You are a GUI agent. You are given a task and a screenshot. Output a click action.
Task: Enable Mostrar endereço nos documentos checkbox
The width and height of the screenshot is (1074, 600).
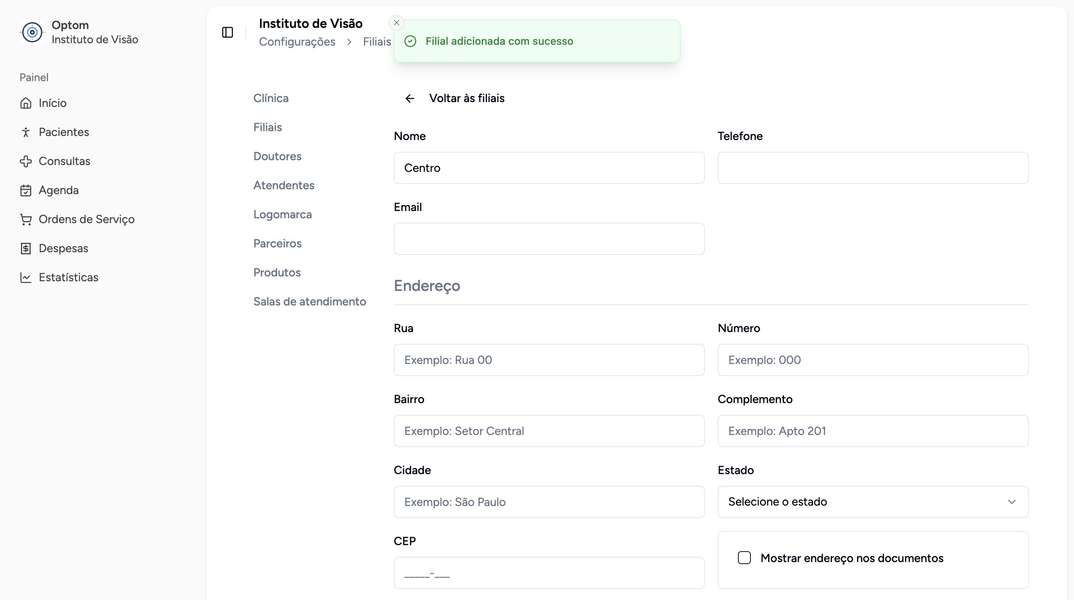pos(744,558)
